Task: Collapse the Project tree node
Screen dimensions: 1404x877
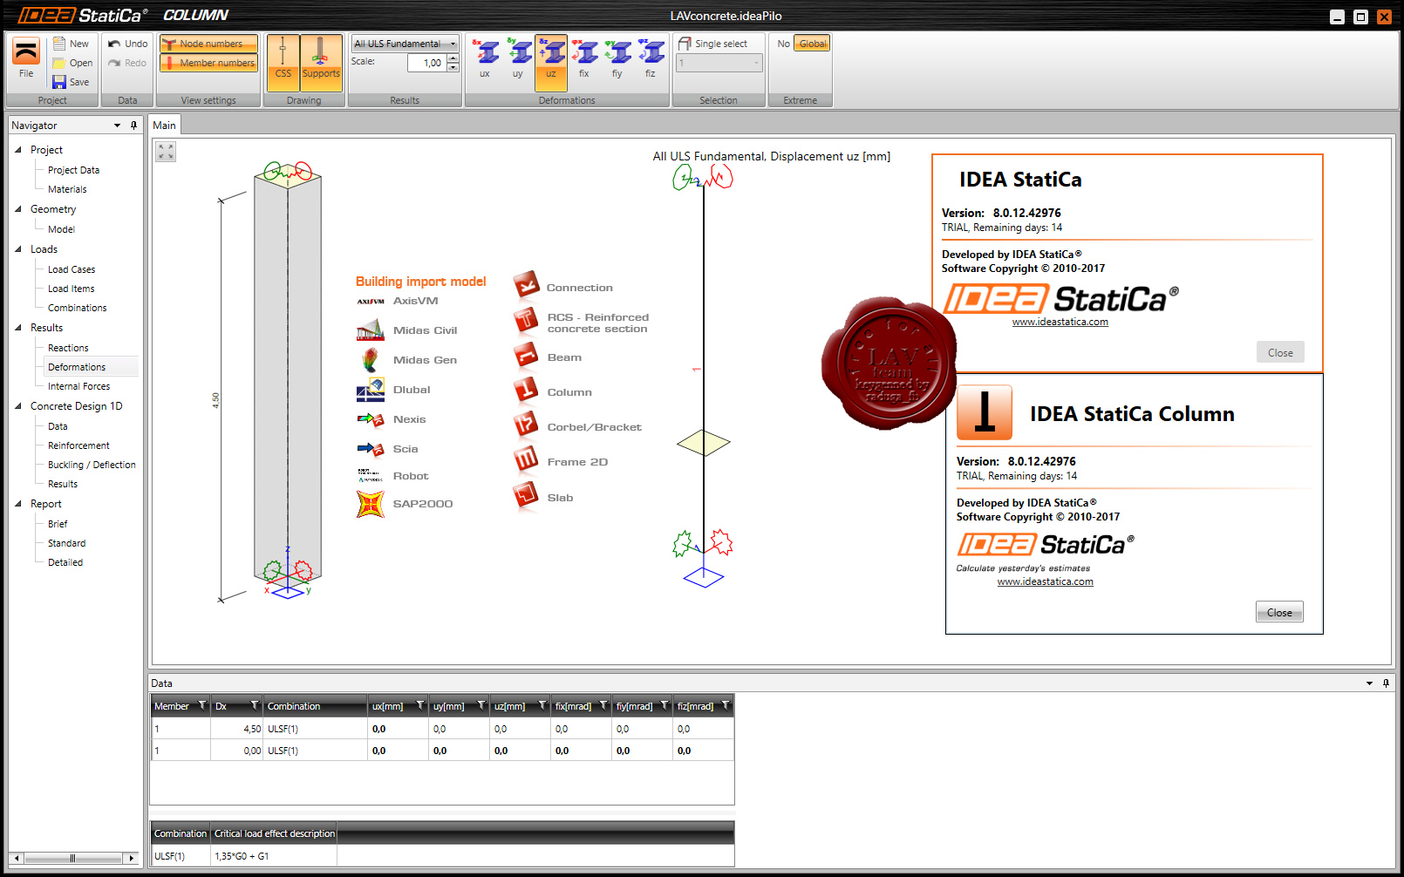Action: click(x=18, y=150)
